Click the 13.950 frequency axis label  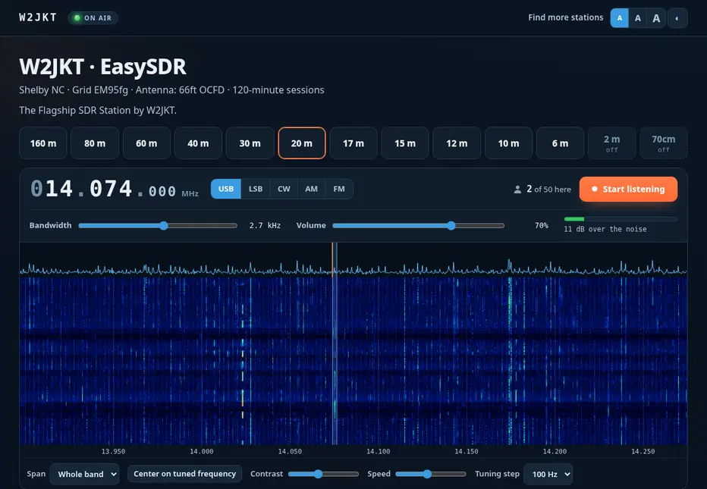[113, 451]
